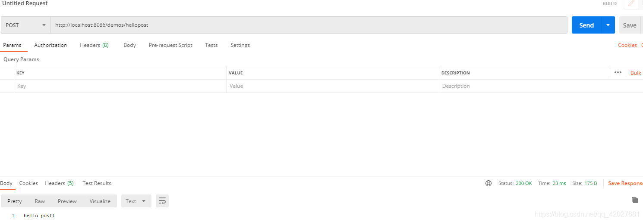Open the request Headers (8) tab

94,45
